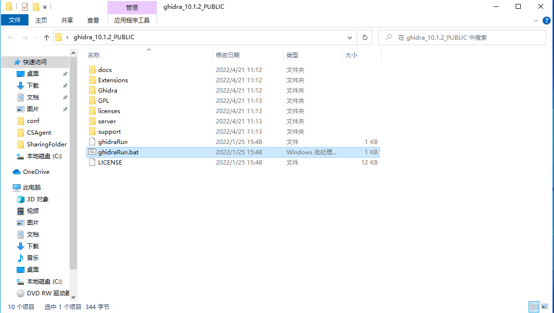Viewport: 554px width, 313px height.
Task: Select the licenses folder icon
Action: click(92, 111)
